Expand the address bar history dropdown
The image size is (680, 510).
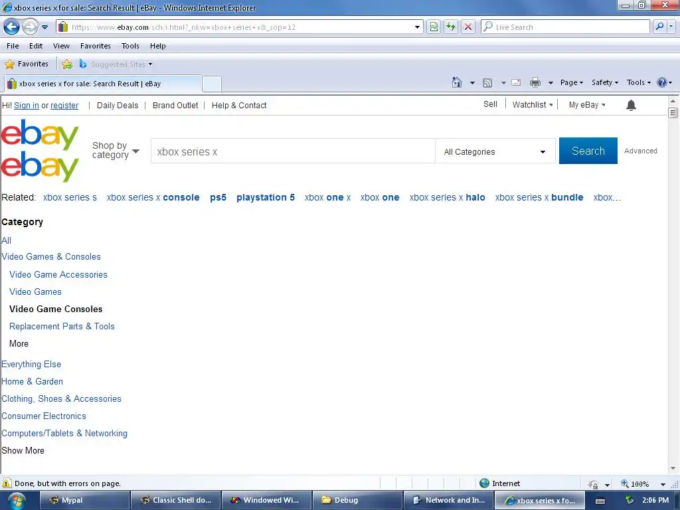417,27
